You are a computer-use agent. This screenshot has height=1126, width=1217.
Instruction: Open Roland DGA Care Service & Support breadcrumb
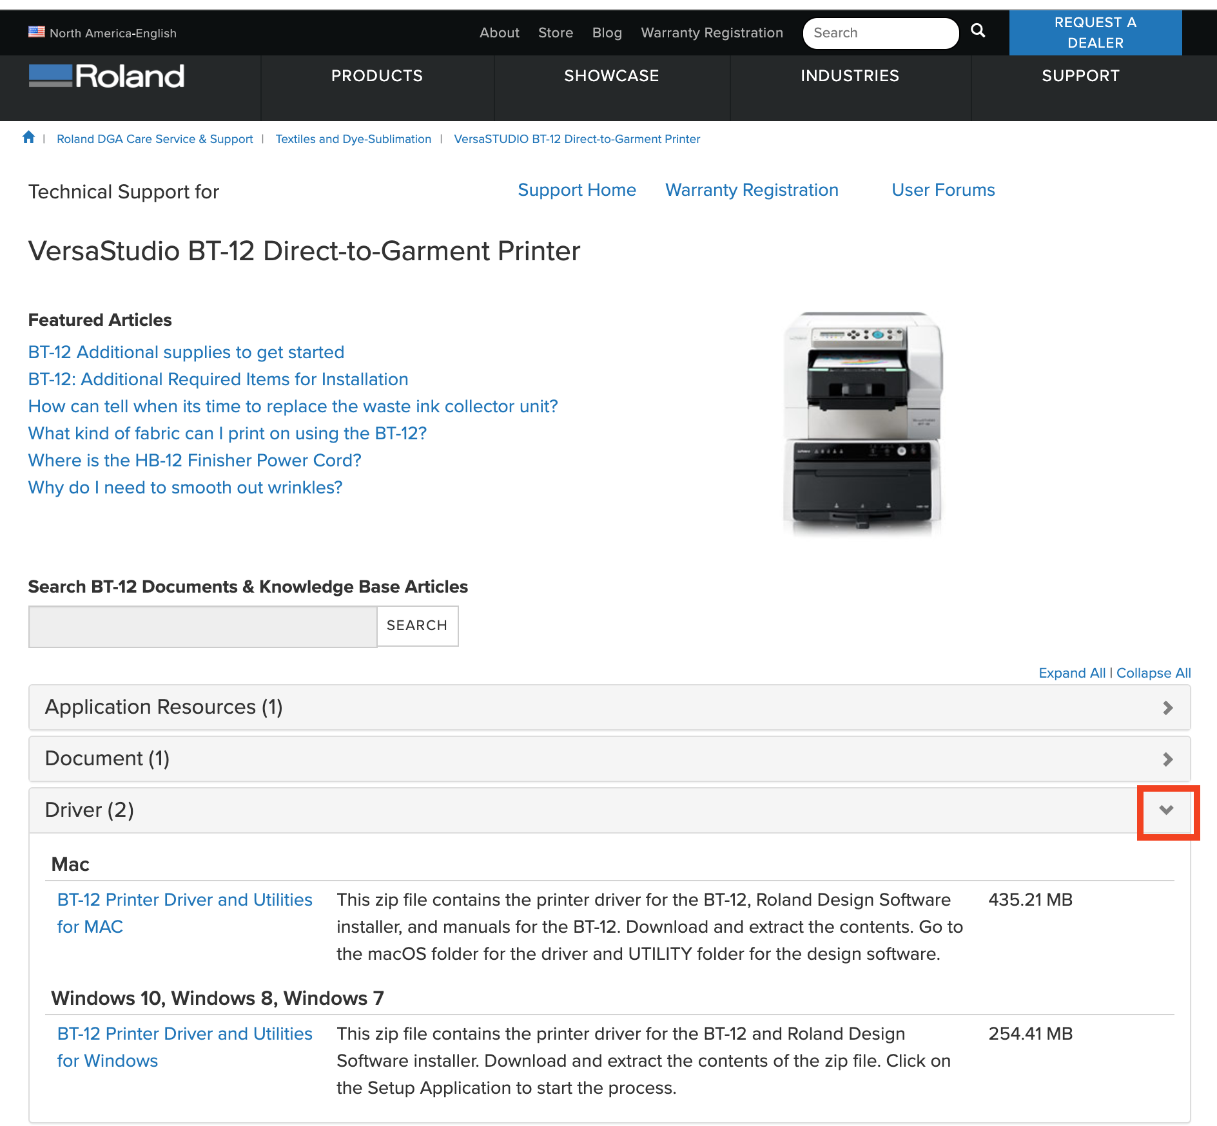click(x=155, y=139)
